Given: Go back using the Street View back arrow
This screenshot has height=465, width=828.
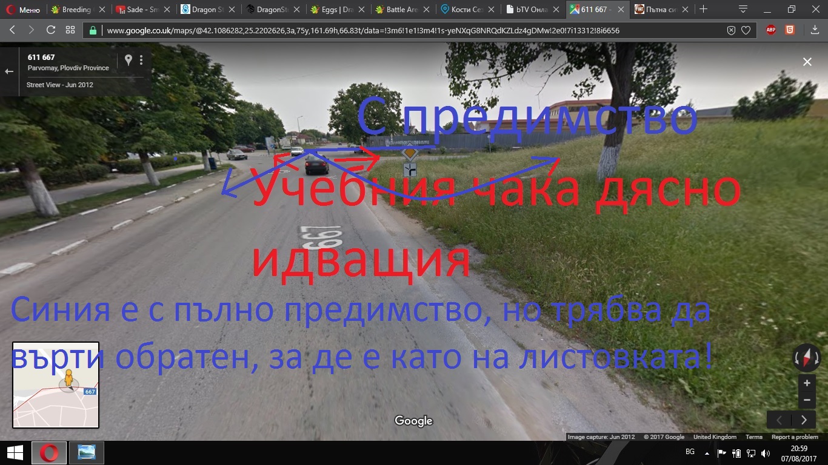Looking at the screenshot, I should pyautogui.click(x=9, y=71).
